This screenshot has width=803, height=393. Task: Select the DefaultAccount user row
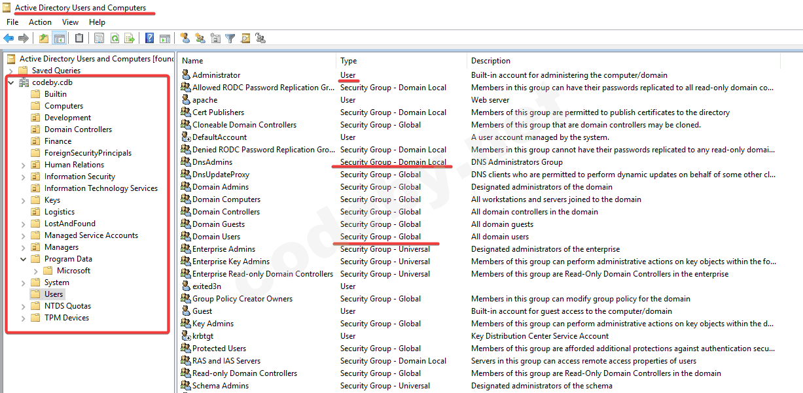(480, 137)
